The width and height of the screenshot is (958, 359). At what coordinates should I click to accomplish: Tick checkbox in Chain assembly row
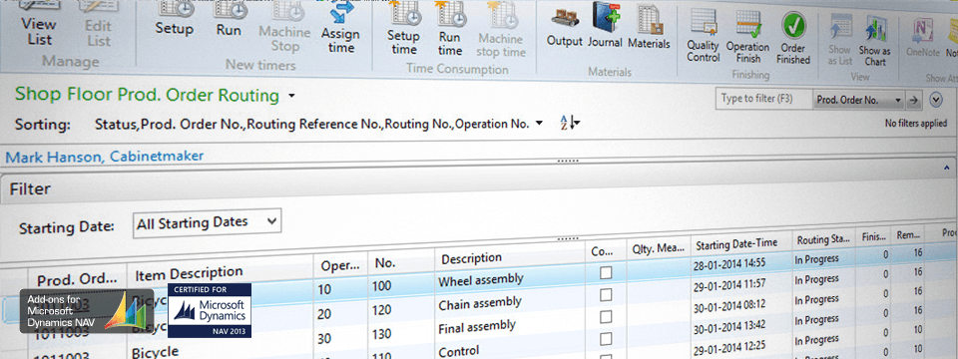(x=606, y=295)
